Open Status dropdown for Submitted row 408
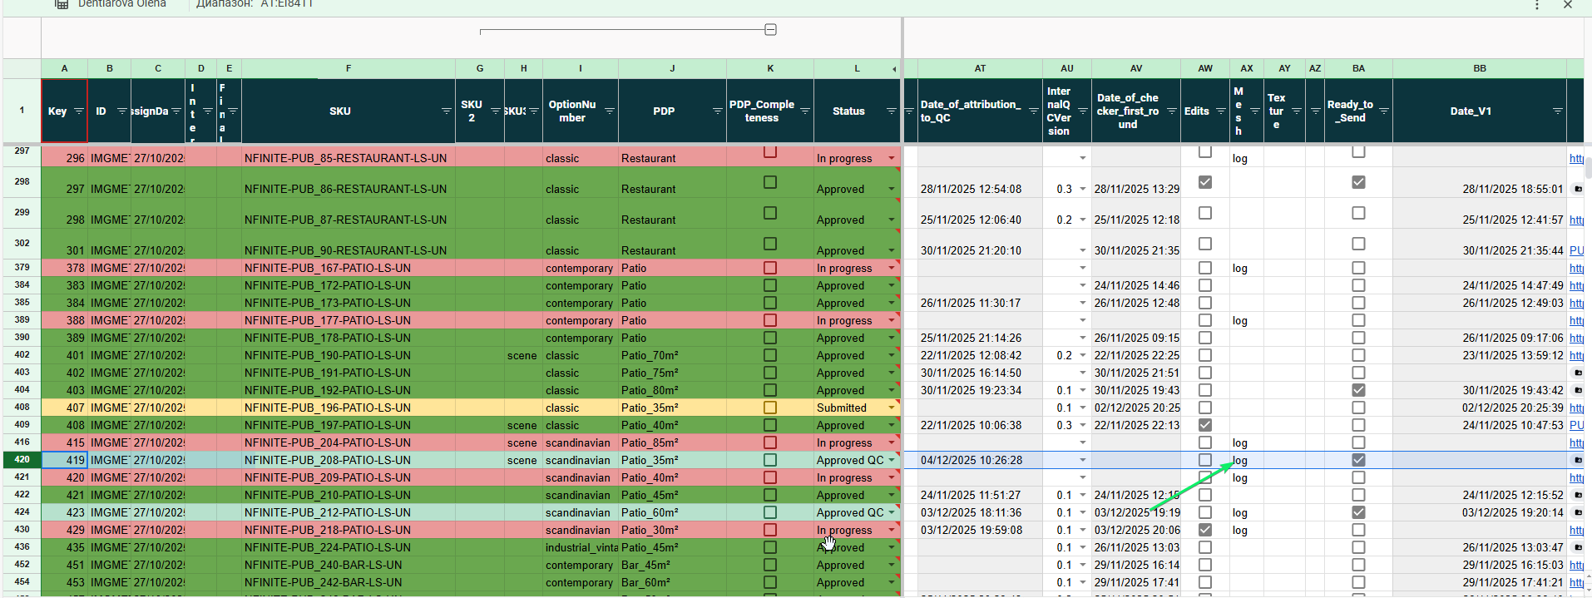Viewport: 1592px width, 598px height. pos(892,408)
